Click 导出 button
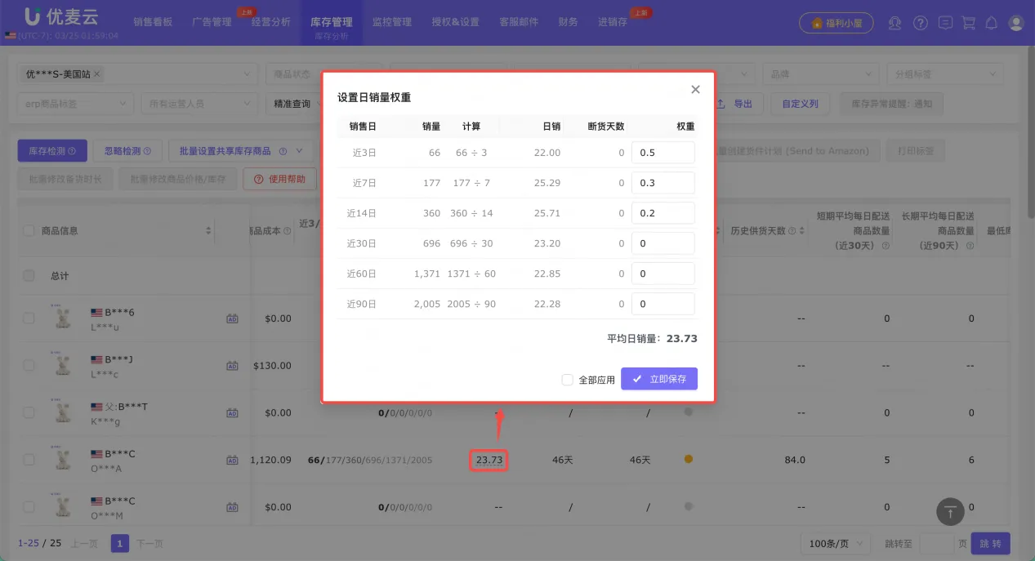Image resolution: width=1035 pixels, height=561 pixels. coord(736,104)
